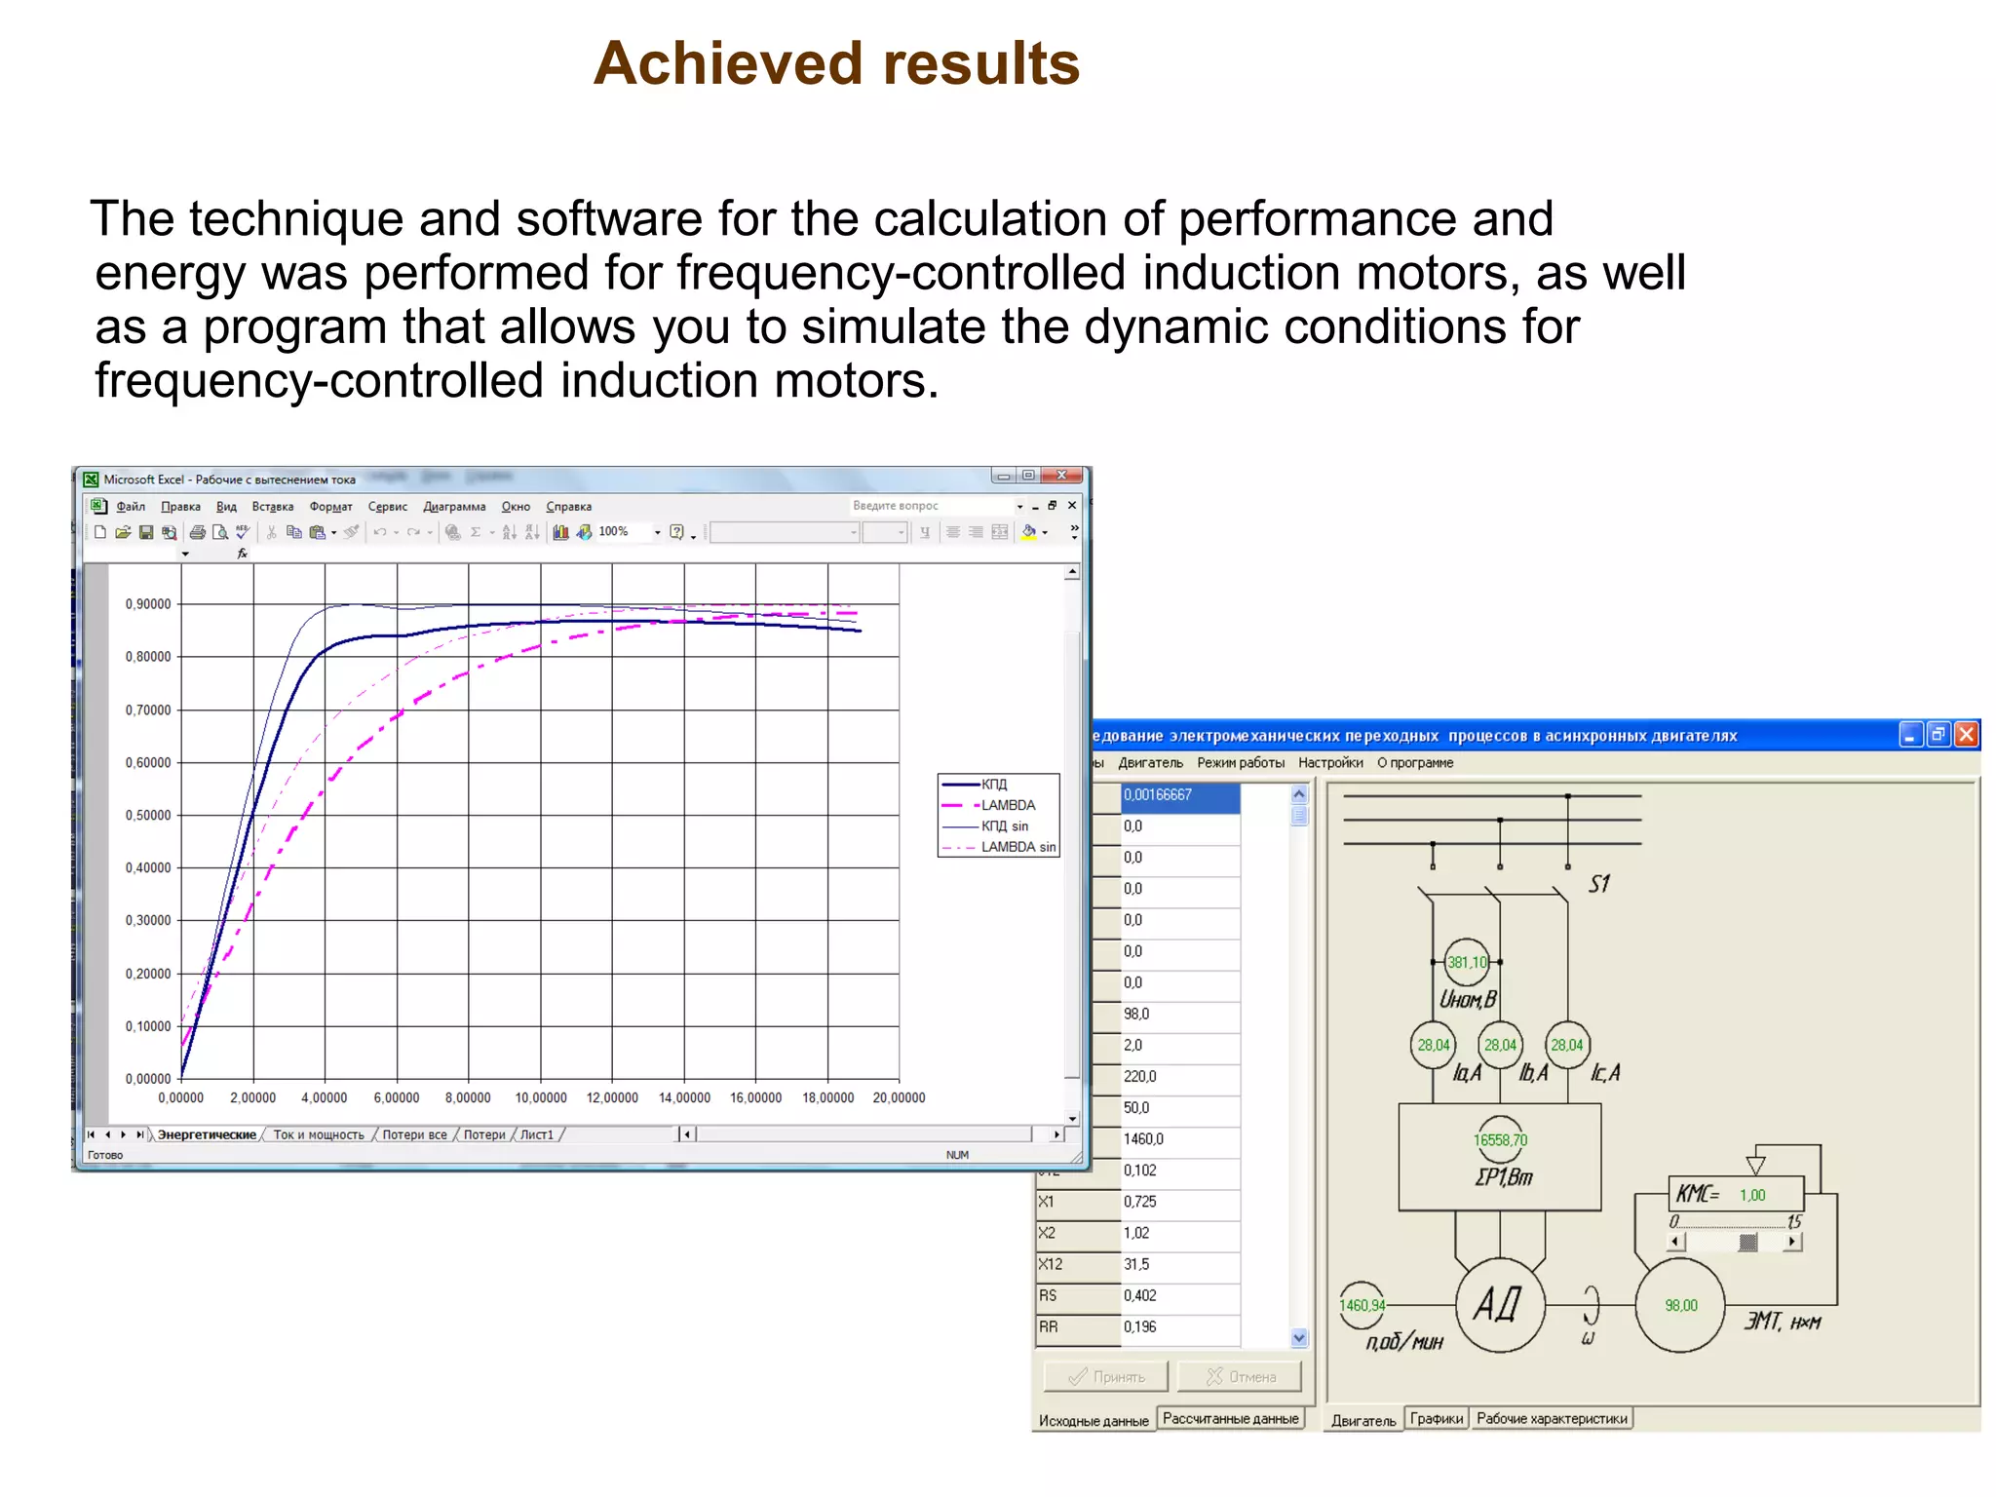Click the Excel Help question mark icon

[x=676, y=532]
